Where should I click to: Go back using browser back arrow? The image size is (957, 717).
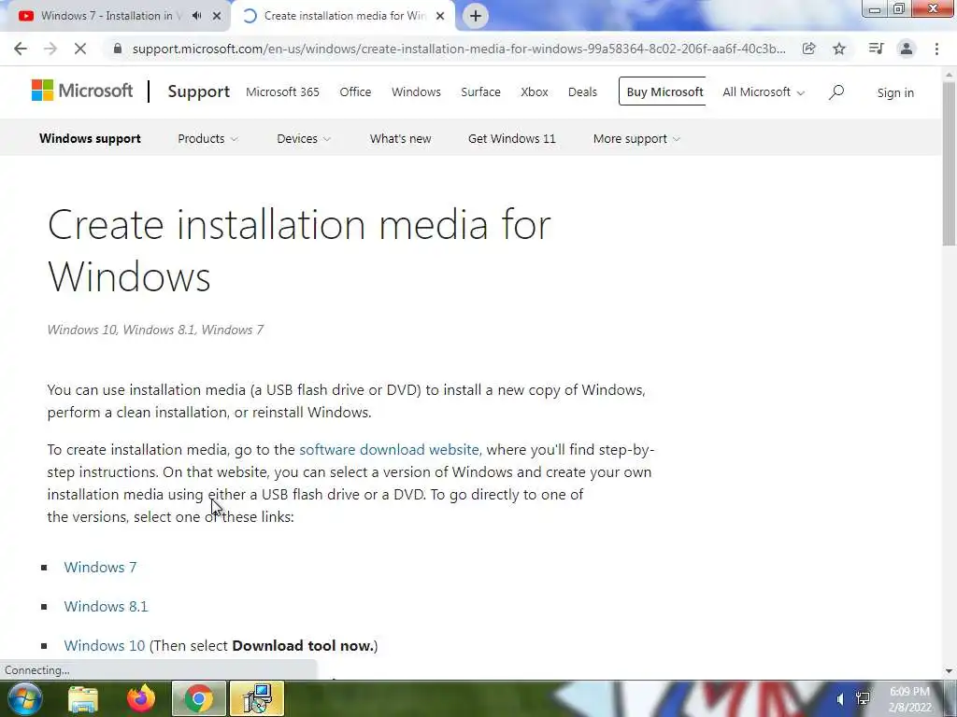point(21,49)
